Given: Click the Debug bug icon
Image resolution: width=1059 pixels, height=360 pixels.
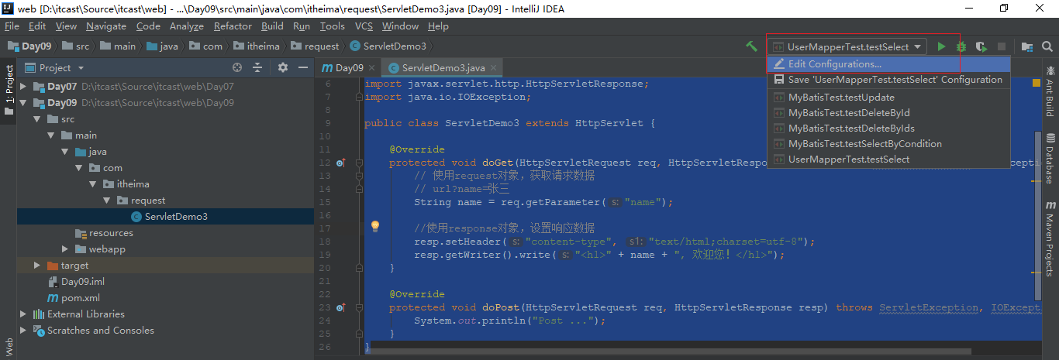Looking at the screenshot, I should [x=961, y=46].
